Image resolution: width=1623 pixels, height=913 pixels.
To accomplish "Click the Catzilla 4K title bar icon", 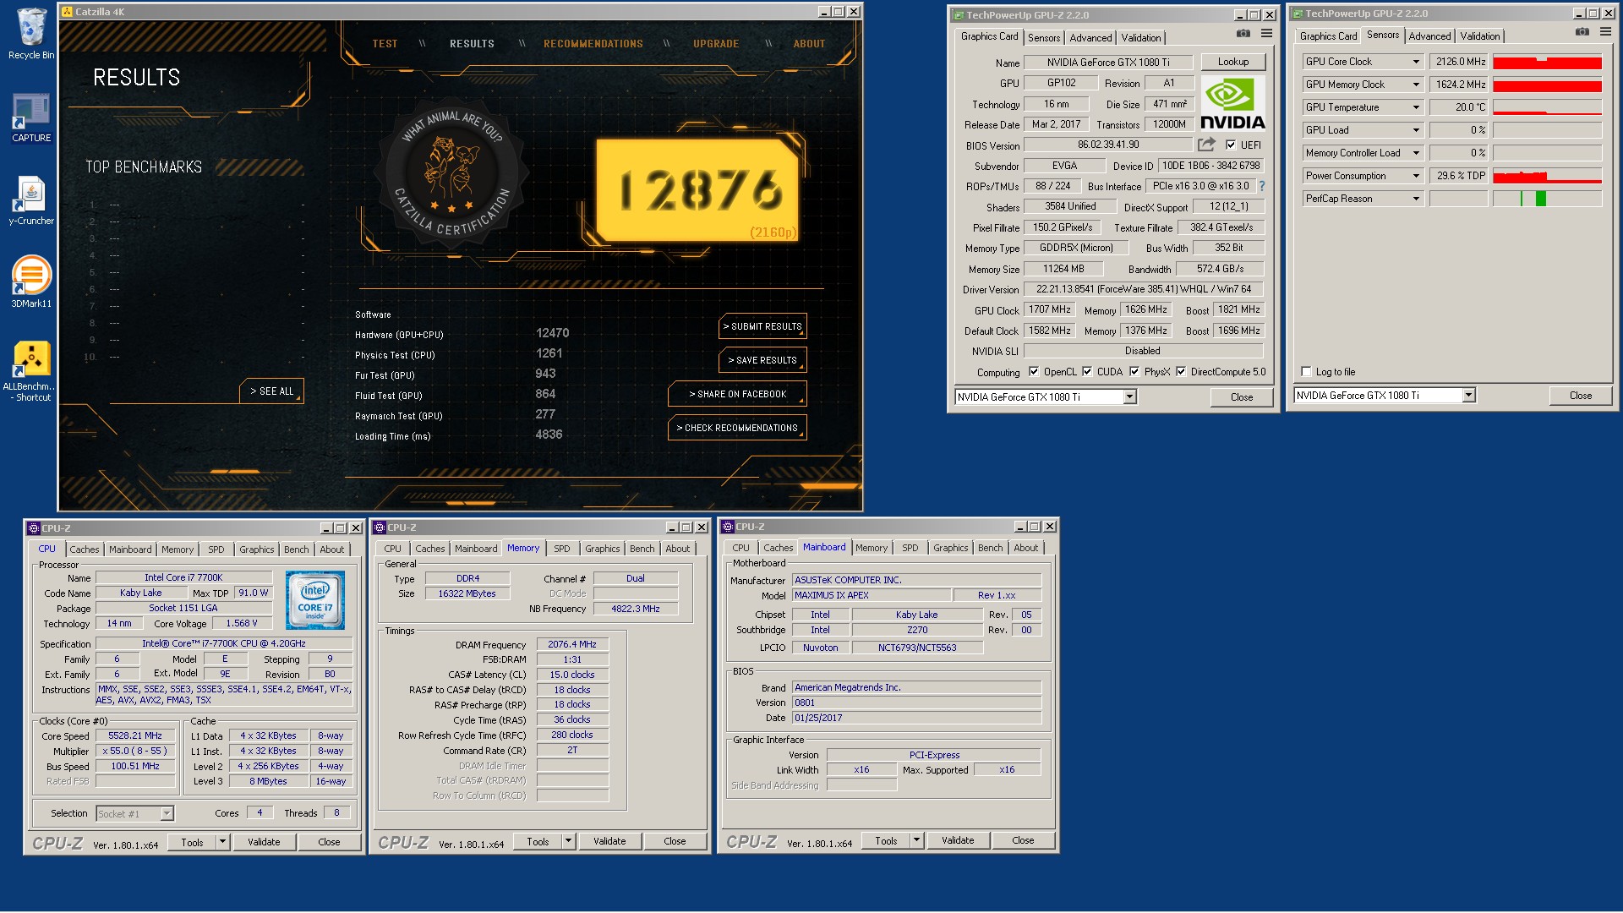I will click(x=68, y=12).
